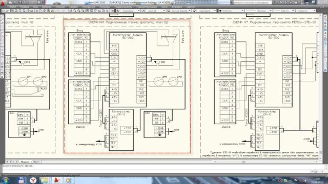Select the Pan realtime tool
This screenshot has width=328, height=184.
71,11
